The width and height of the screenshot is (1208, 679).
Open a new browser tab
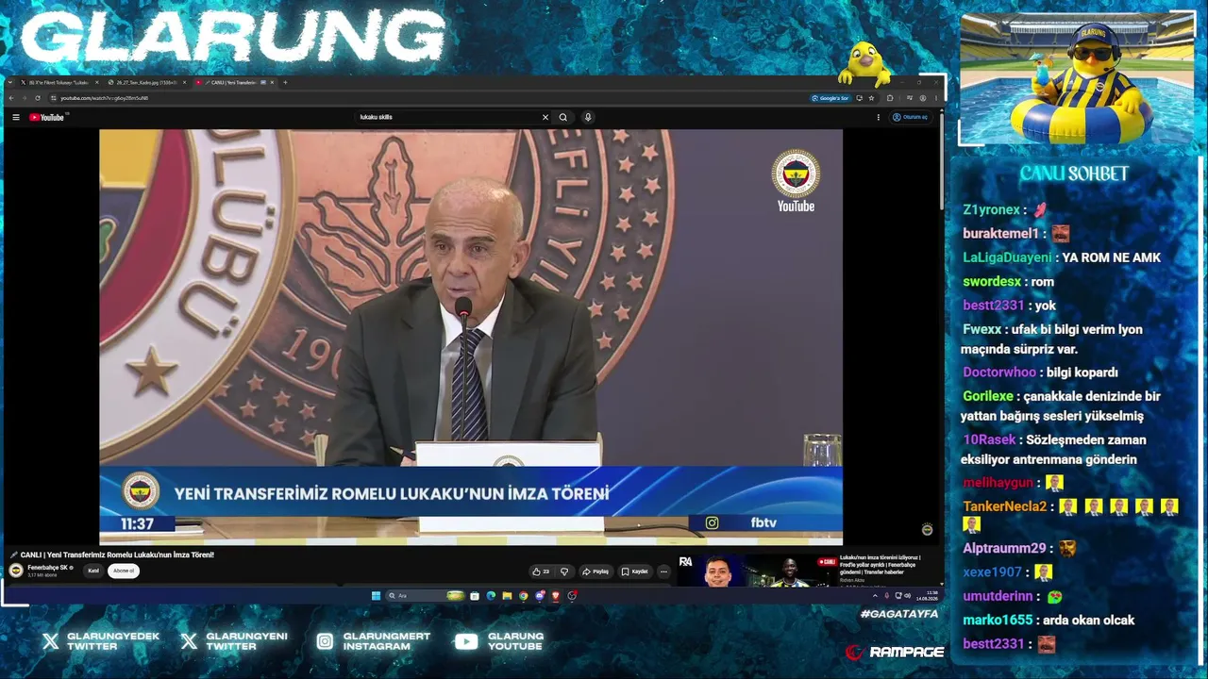[286, 82]
